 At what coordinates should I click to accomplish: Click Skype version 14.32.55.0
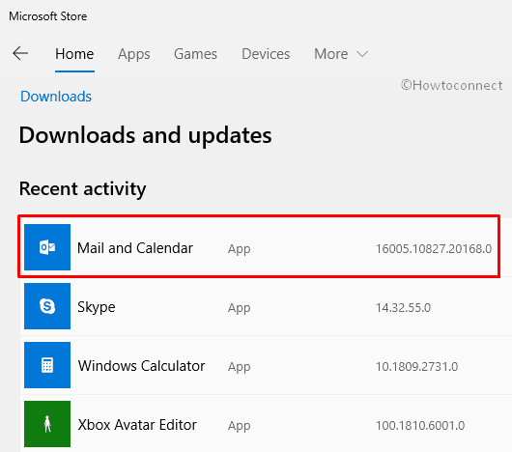point(403,308)
